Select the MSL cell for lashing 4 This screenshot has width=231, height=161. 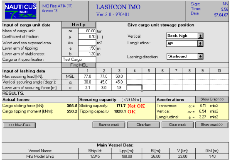[134, 77]
